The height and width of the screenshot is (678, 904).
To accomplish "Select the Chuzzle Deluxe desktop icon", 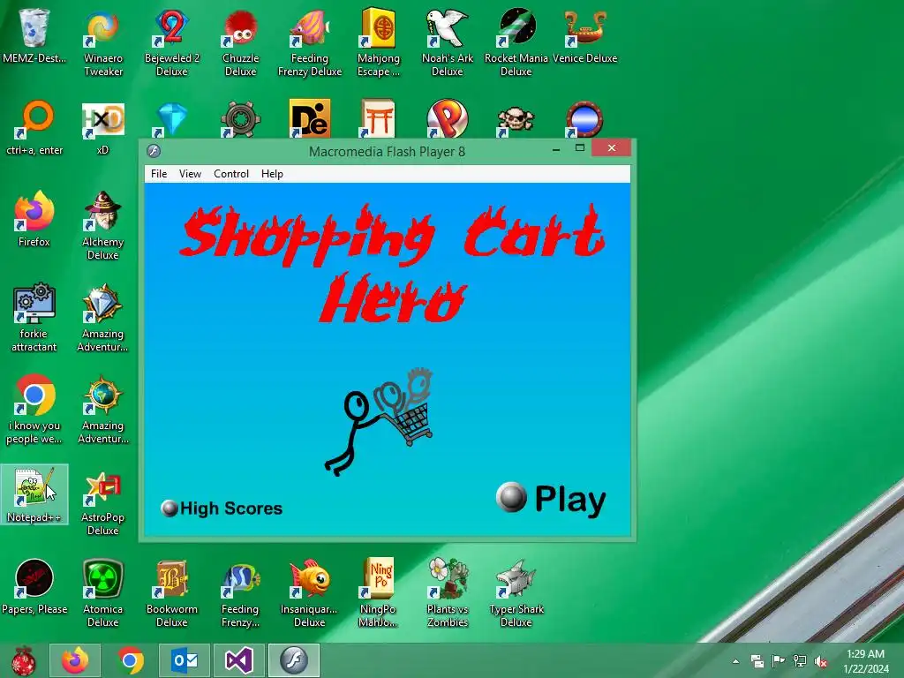I will (x=240, y=43).
